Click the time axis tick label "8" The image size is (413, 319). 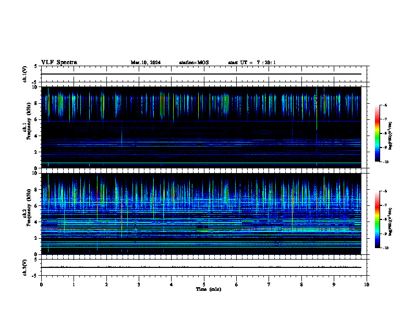point(301,285)
